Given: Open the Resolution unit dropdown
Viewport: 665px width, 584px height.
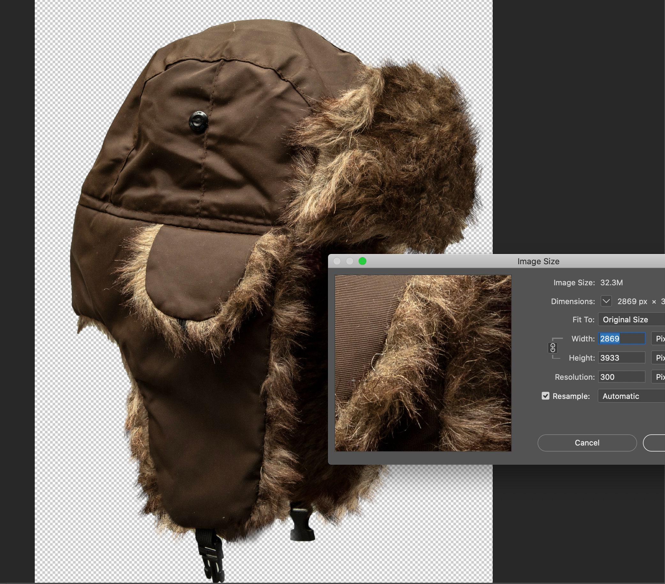Looking at the screenshot, I should tap(658, 377).
